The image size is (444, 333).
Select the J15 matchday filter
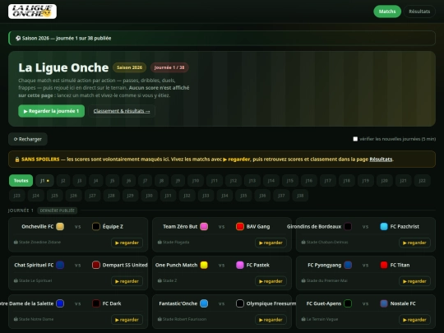(290, 181)
